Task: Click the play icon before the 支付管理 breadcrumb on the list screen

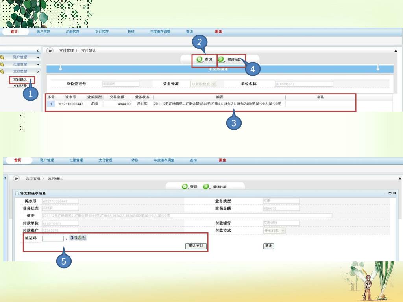Action: pyautogui.click(x=50, y=51)
